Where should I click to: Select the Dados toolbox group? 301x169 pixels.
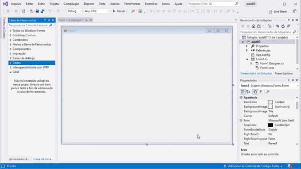pos(32,63)
